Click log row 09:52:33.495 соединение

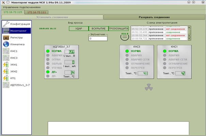[159, 32]
